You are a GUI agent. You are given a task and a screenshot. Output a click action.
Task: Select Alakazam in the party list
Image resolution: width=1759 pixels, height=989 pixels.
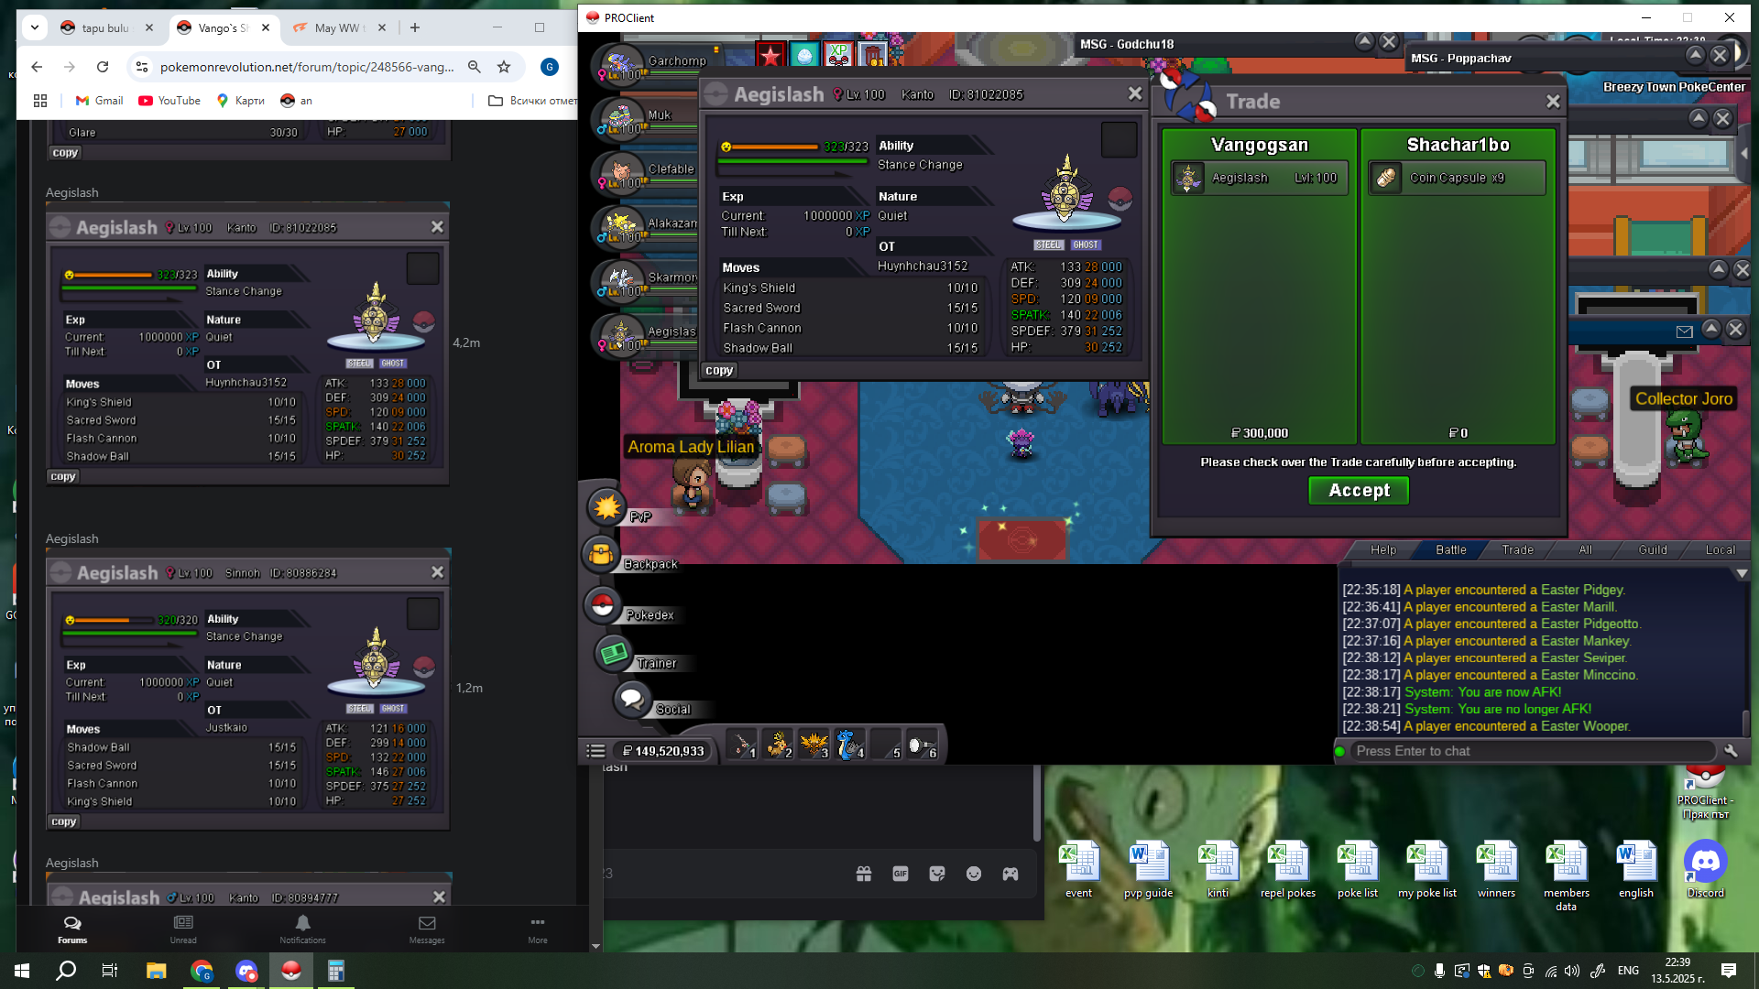coord(647,226)
